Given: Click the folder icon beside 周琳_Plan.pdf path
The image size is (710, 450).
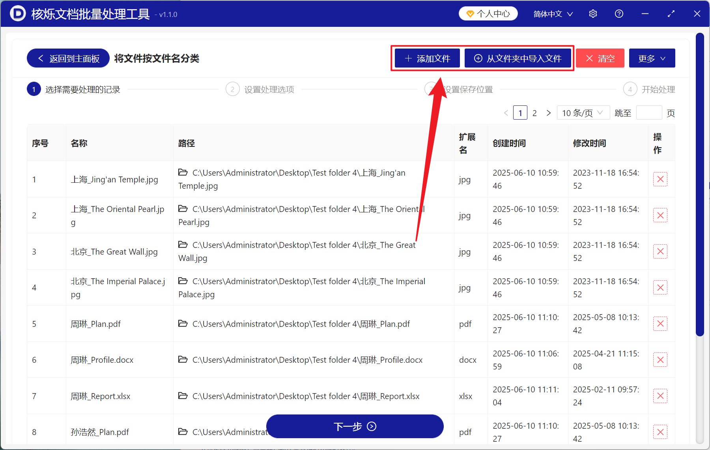Looking at the screenshot, I should tap(183, 323).
